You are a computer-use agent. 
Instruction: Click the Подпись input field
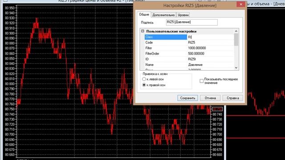click(192, 22)
